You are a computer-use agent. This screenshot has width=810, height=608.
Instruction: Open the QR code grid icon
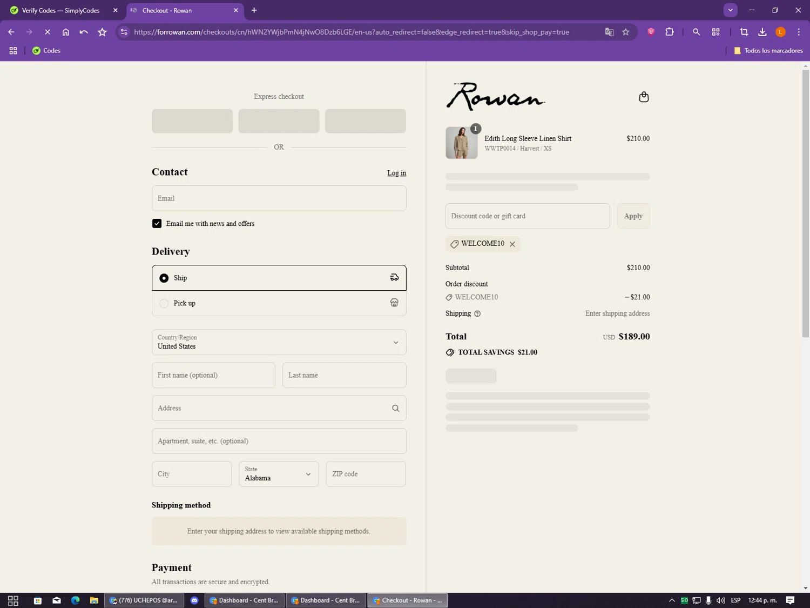pos(716,32)
